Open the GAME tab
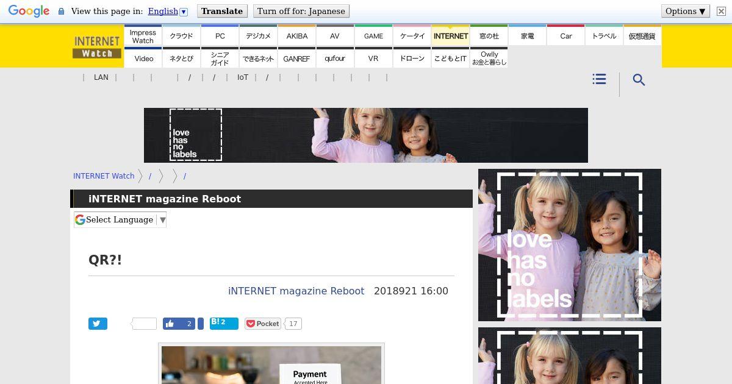732x384 pixels. pyautogui.click(x=373, y=36)
